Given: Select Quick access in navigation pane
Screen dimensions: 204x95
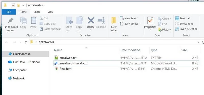Looking at the screenshot, I should coord(25,54).
